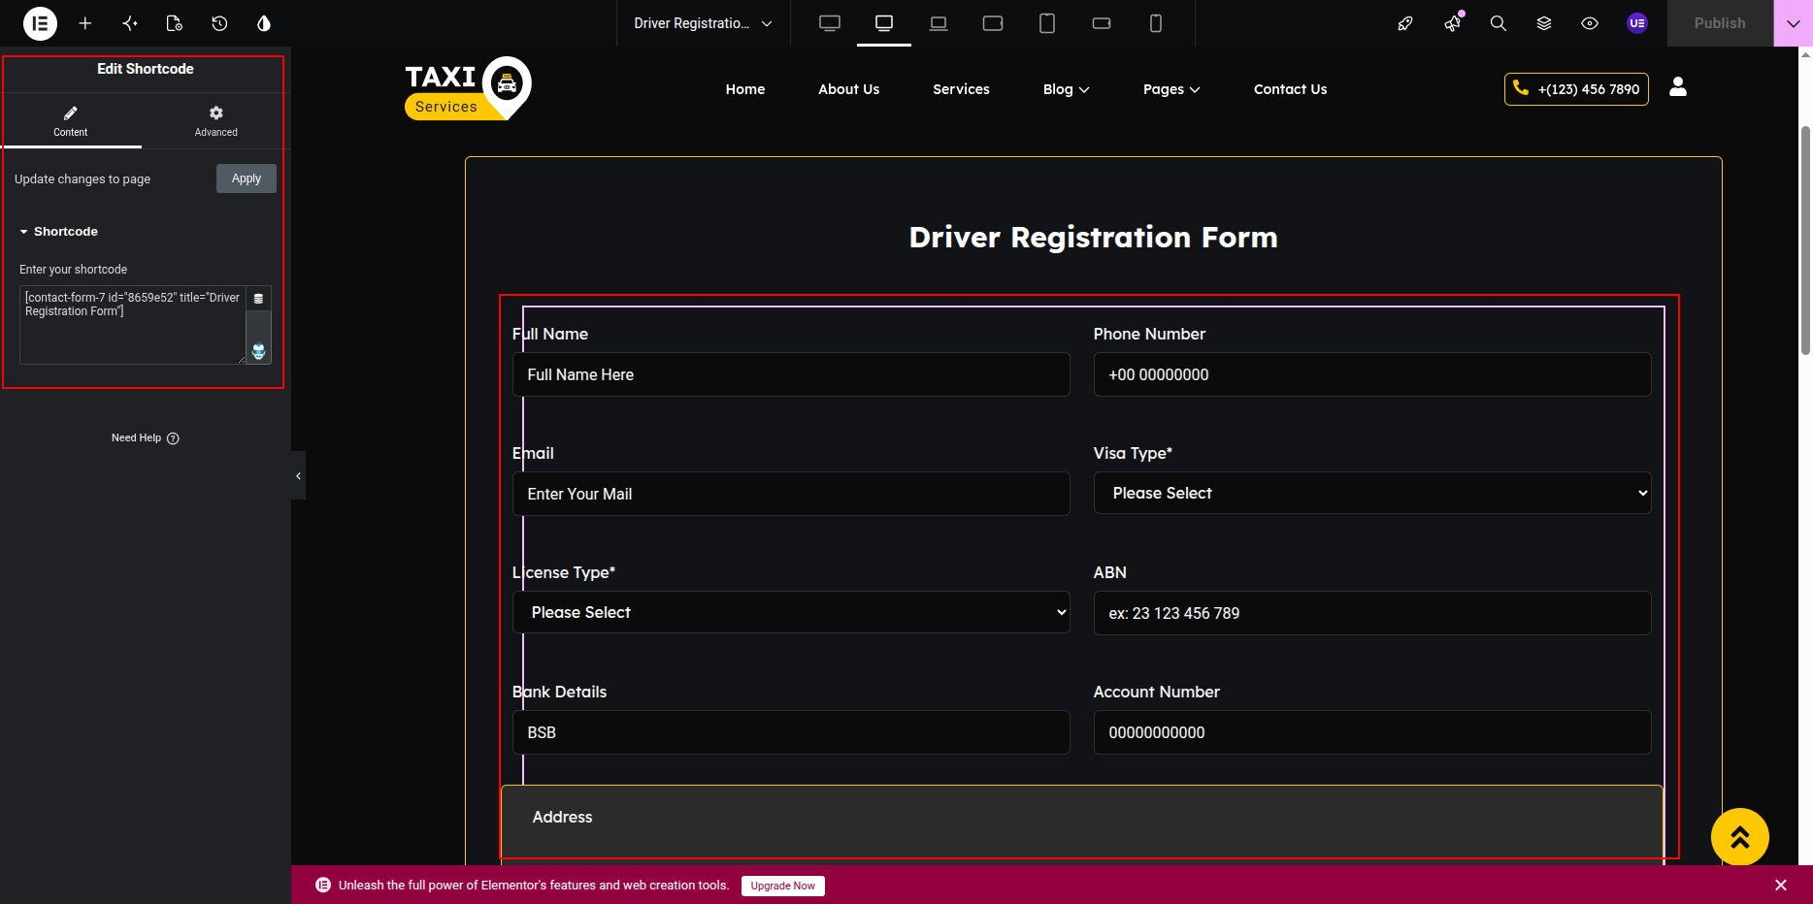1813x904 pixels.
Task: Switch to widescreen desktop preview
Action: pyautogui.click(x=830, y=23)
